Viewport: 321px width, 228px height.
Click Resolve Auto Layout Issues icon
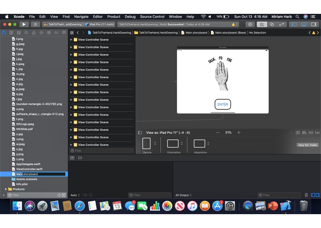coord(317,133)
